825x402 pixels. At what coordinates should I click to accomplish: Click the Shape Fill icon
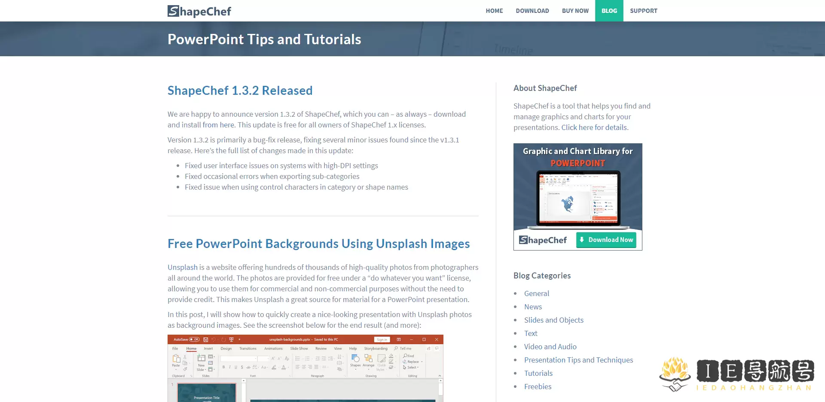point(391,356)
